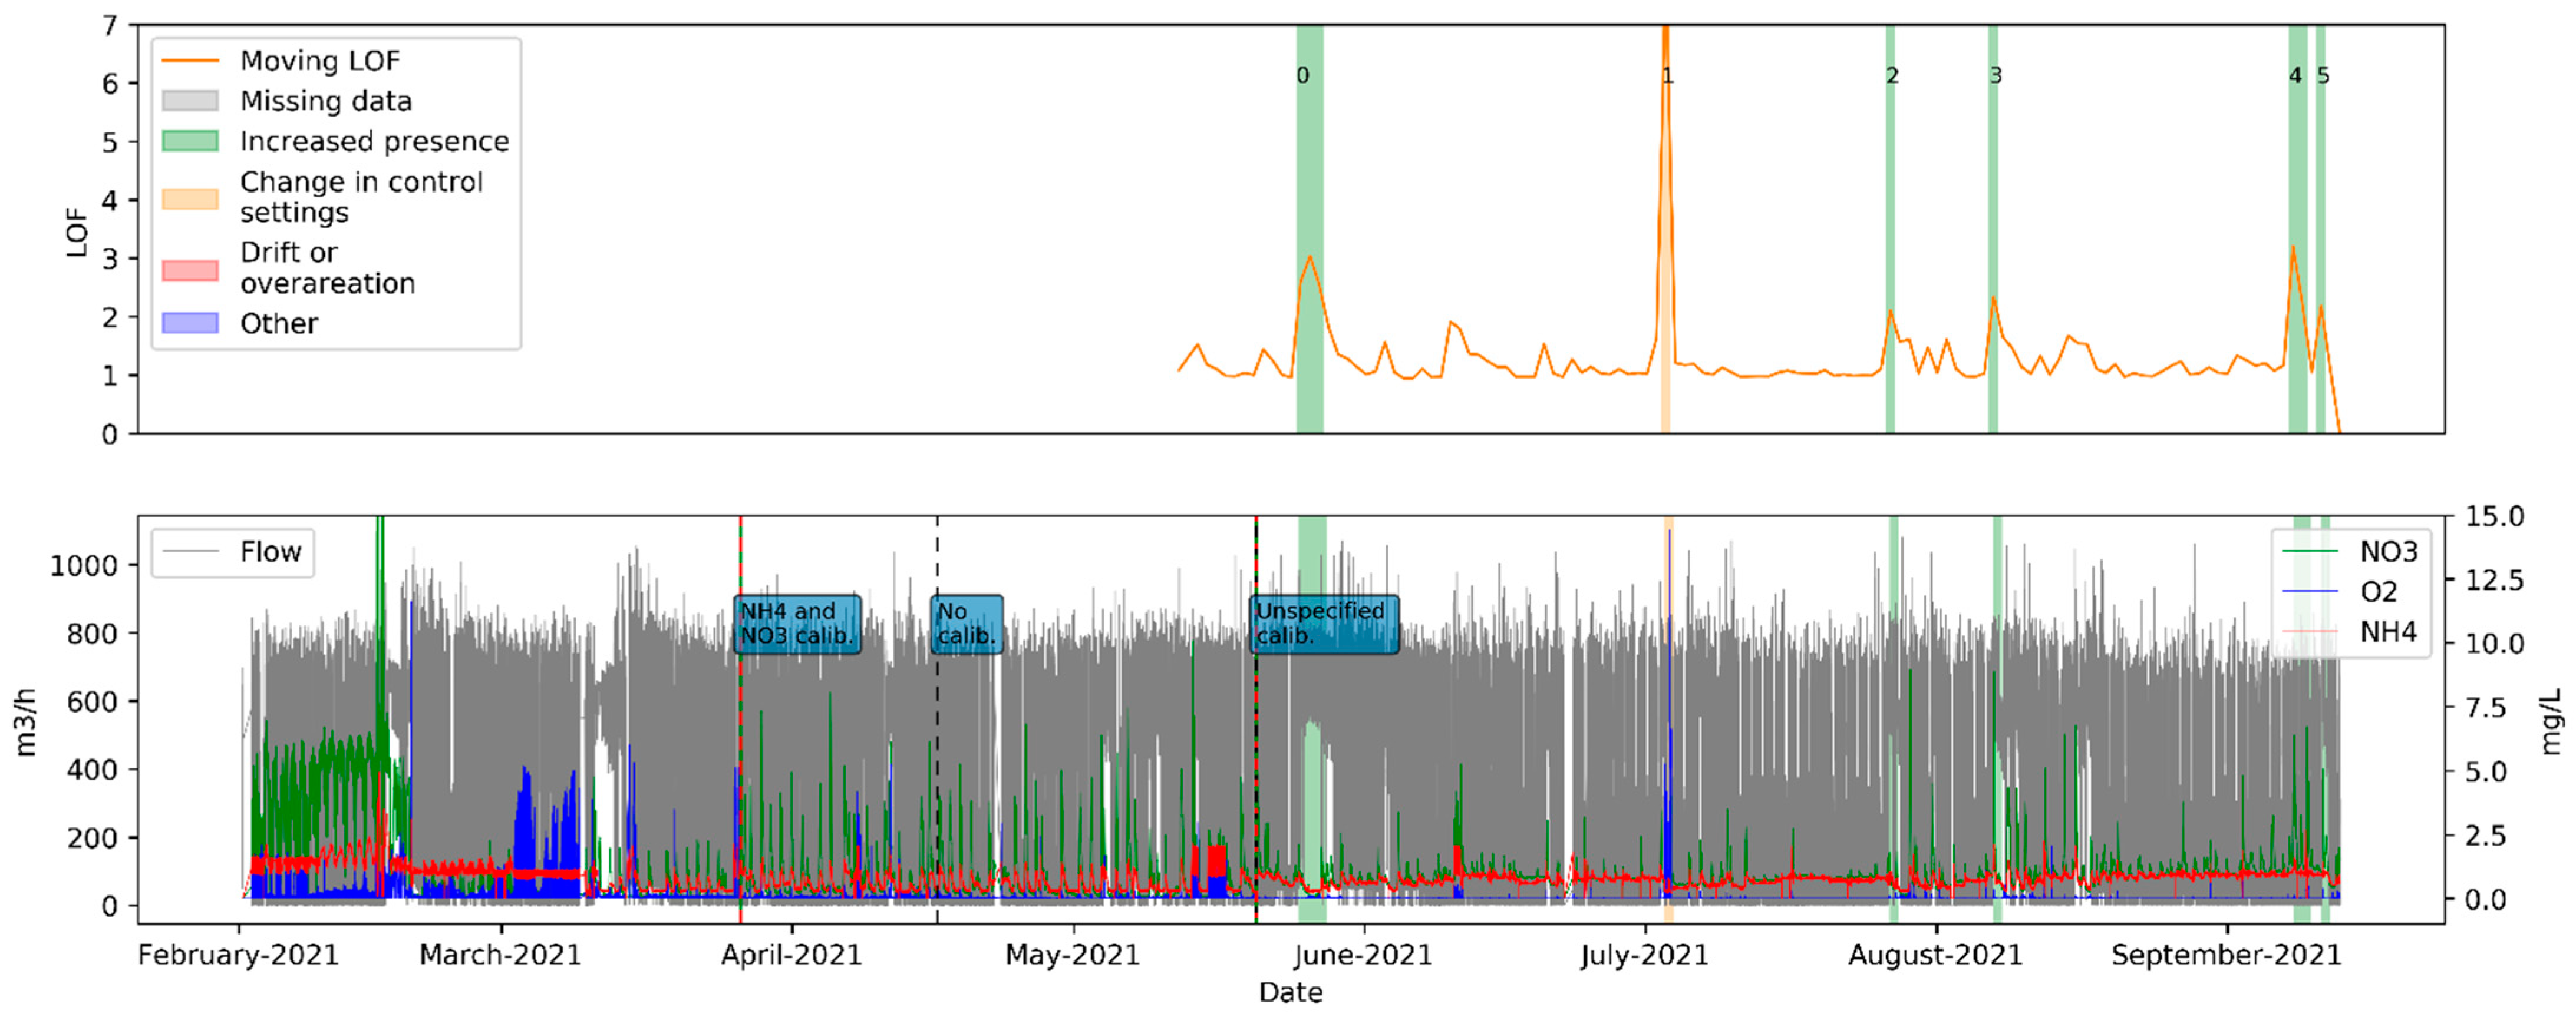Image resolution: width=2576 pixels, height=1014 pixels.
Task: Click the NH4 entry in lower legend
Action: coord(2388,632)
